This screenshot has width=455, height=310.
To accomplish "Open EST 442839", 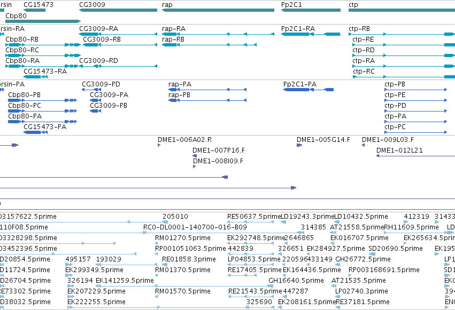I will coord(241,249).
